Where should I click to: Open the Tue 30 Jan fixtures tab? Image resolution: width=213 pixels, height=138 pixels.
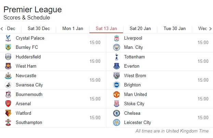click(x=174, y=29)
